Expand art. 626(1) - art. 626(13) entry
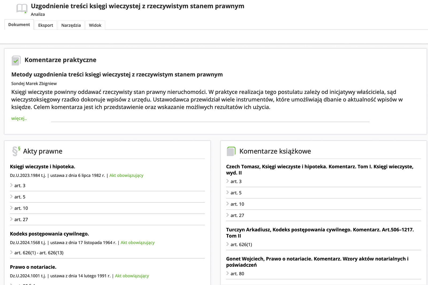 point(39,253)
